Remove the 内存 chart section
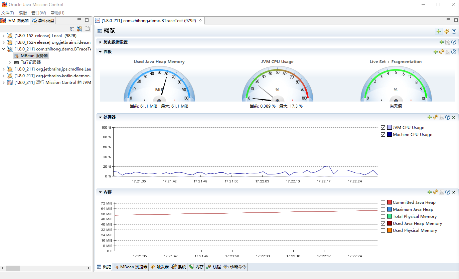459x279 pixels. [x=454, y=192]
